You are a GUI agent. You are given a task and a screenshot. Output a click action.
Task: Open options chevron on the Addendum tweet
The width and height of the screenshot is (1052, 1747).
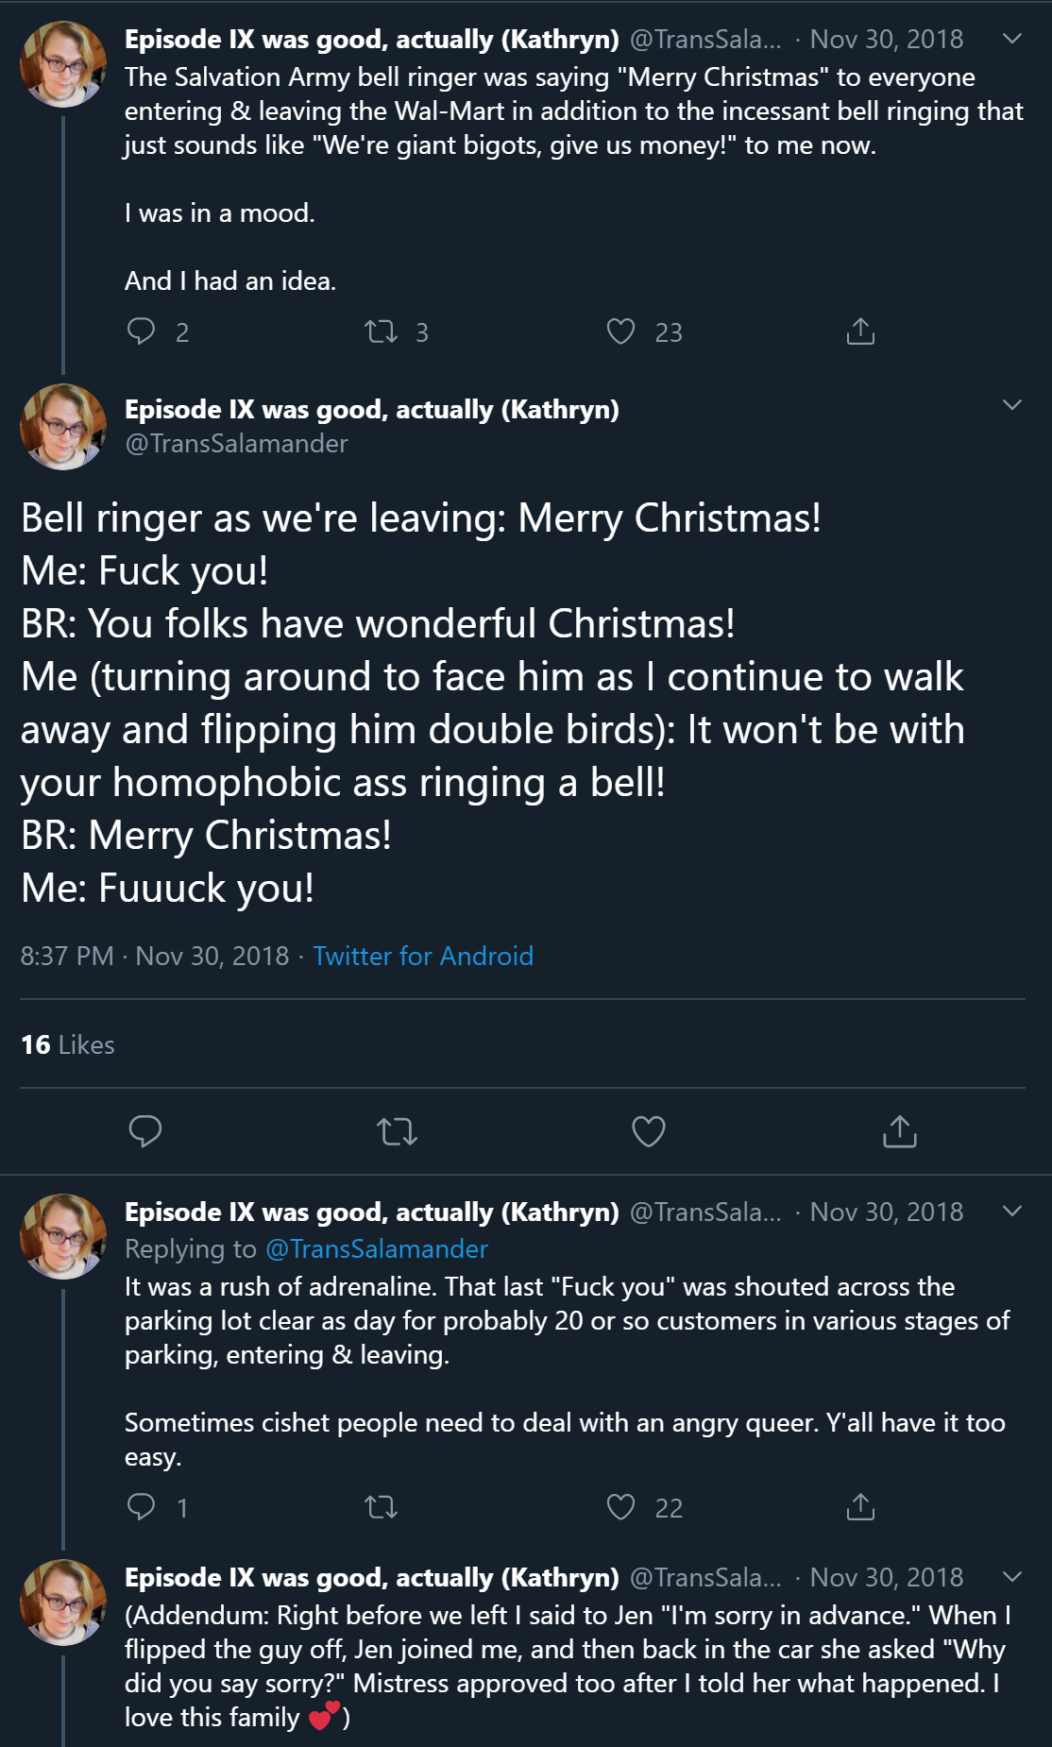1011,1577
